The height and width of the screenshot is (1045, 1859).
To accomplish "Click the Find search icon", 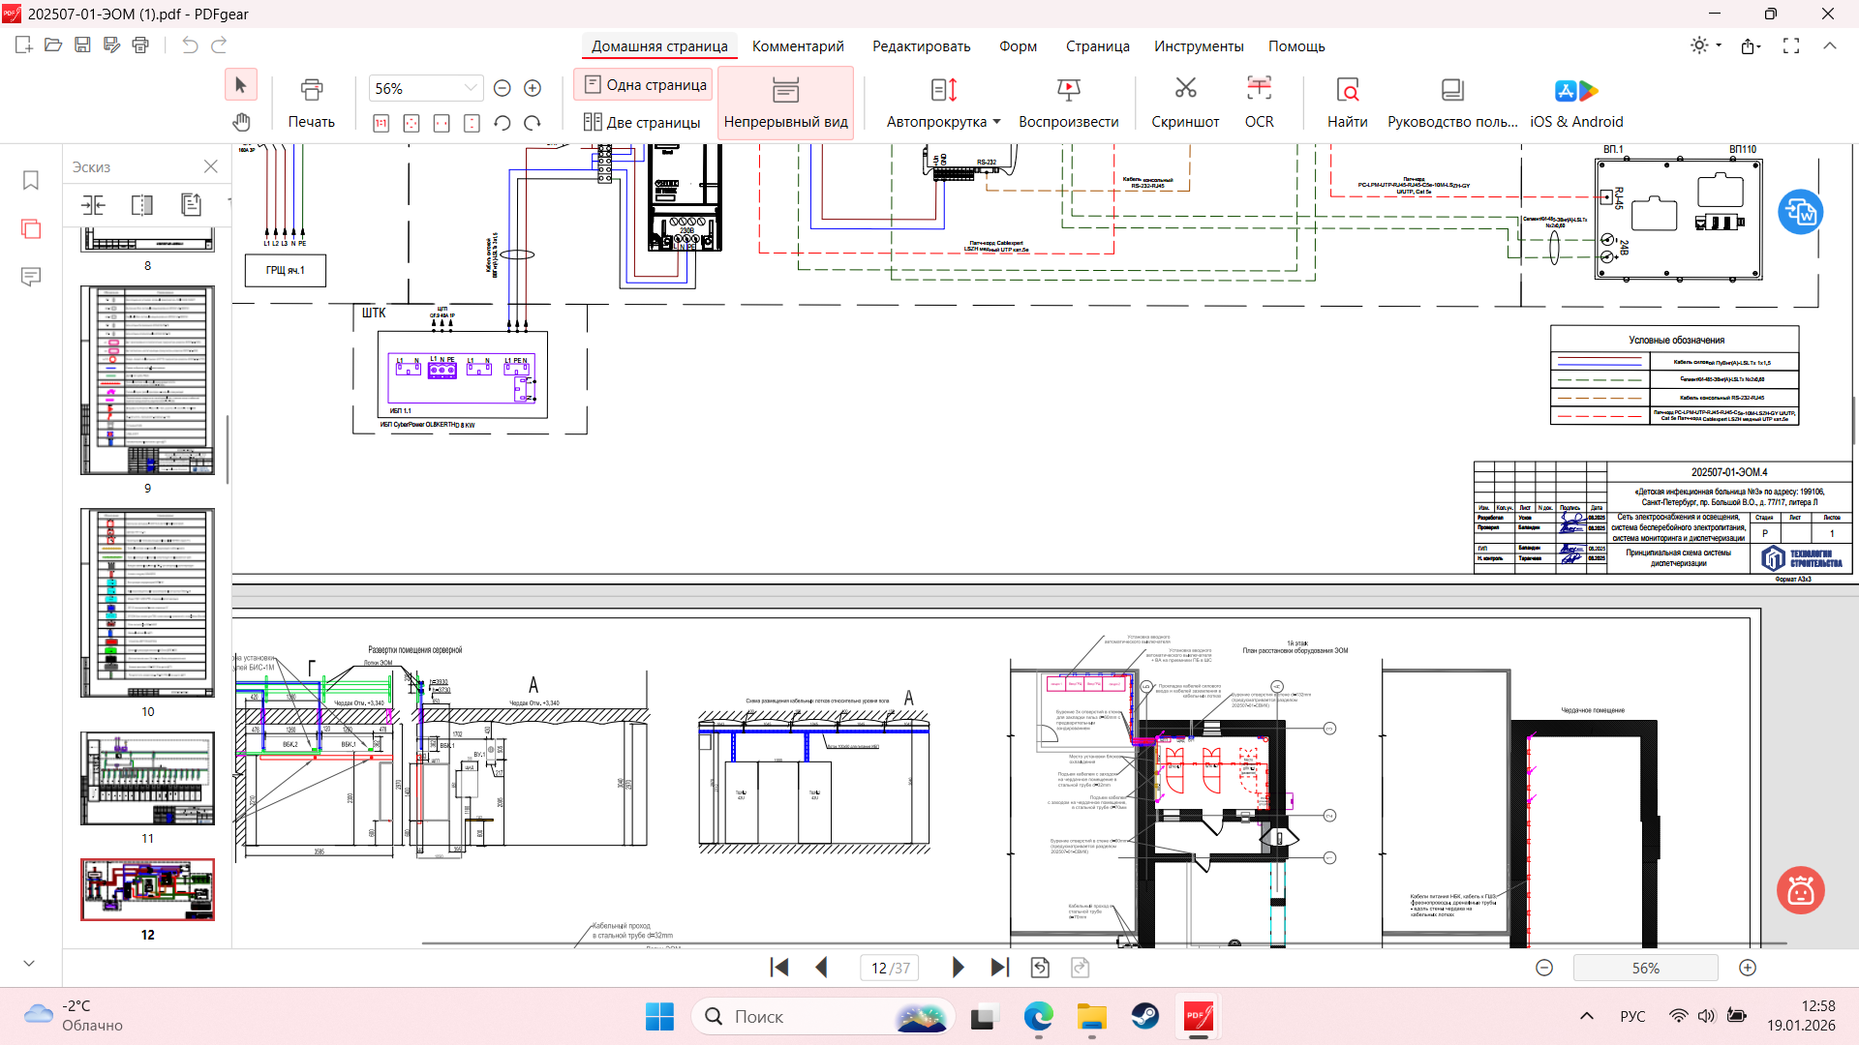I will [x=1347, y=90].
